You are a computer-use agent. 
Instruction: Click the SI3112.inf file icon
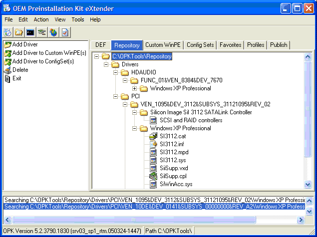pyautogui.click(x=153, y=144)
